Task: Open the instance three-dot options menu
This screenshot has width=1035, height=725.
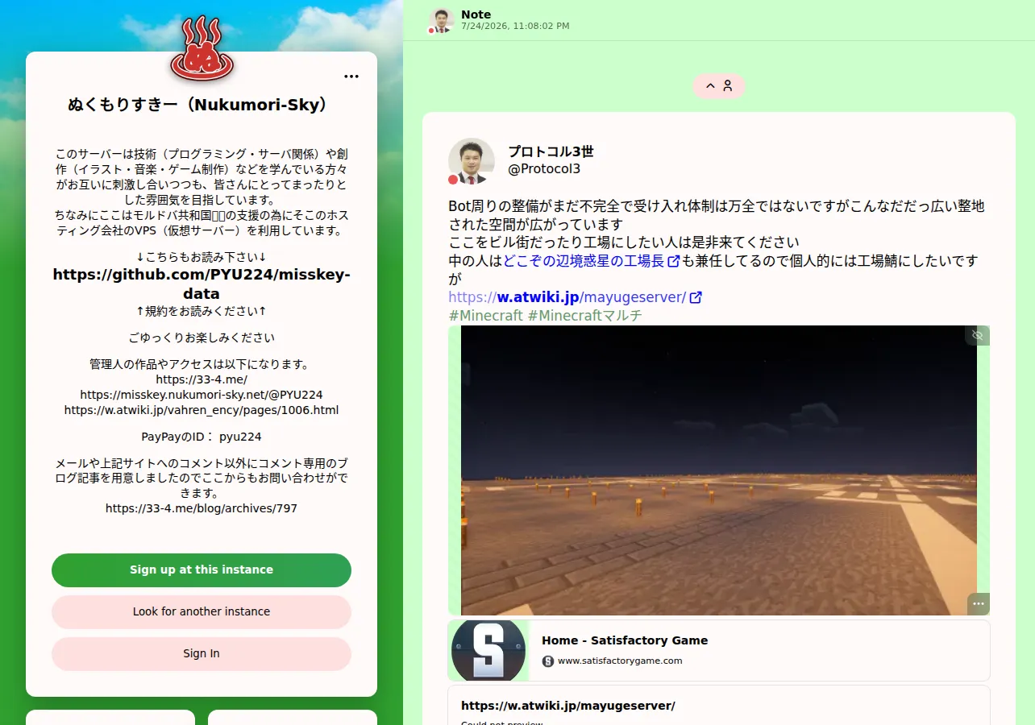Action: pos(351,77)
